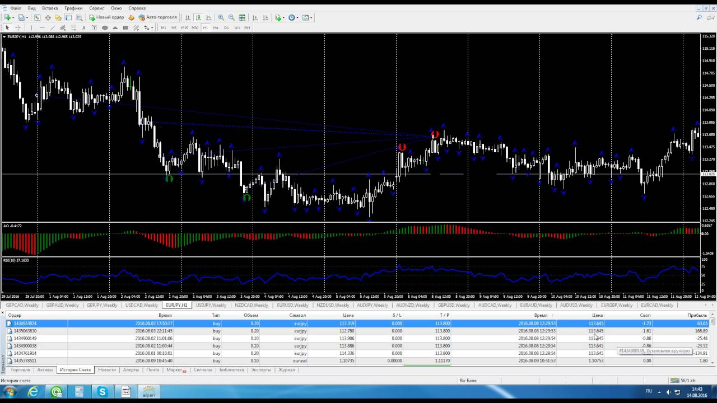Sort by the Ордер column header
The height and width of the screenshot is (403, 717).
(x=15, y=315)
